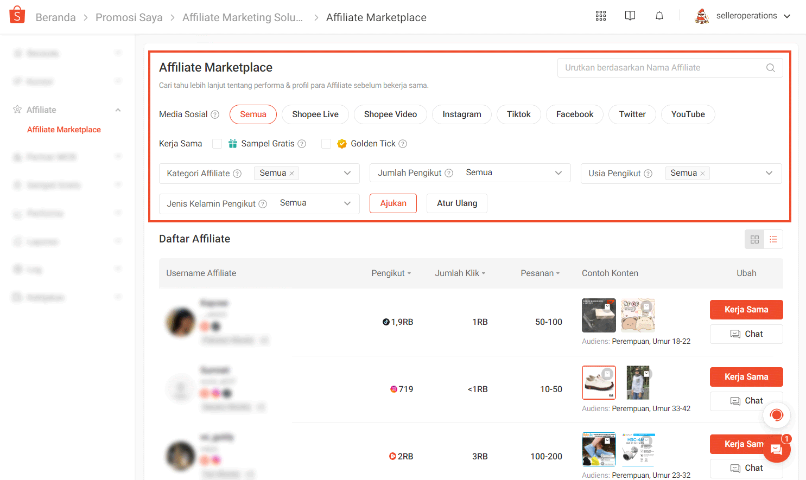Screen dimensions: 806x480
Task: Switch to list view layout
Action: tap(773, 239)
